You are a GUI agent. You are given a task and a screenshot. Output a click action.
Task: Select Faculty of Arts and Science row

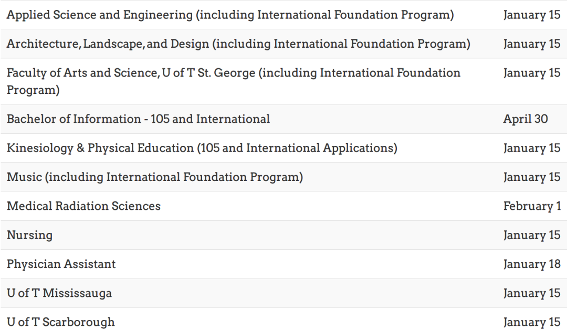click(x=283, y=81)
